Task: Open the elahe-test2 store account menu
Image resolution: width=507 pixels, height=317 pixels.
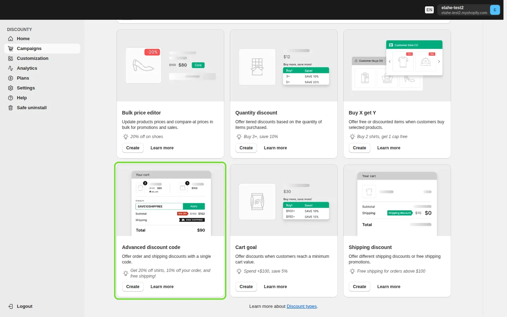Action: (x=469, y=10)
